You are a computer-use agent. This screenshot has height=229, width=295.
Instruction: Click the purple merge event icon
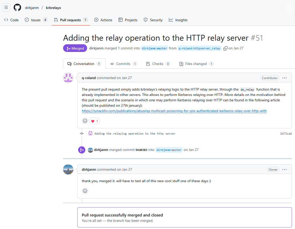click(82, 150)
